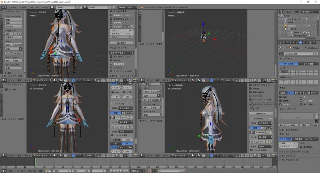Open the Object Constraints properties tab icon
320x173 pixels.
click(x=297, y=42)
